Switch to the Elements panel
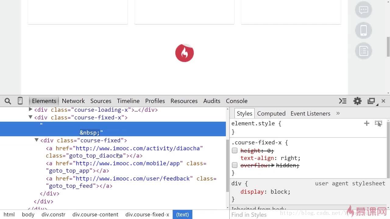Viewport: 390px width, 219px height. tap(44, 101)
